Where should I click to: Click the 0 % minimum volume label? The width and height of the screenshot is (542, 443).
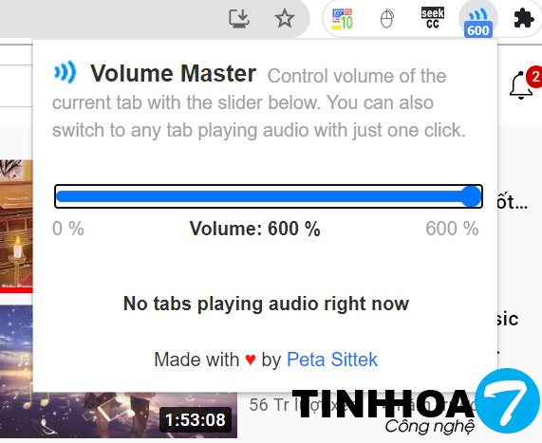(x=68, y=229)
